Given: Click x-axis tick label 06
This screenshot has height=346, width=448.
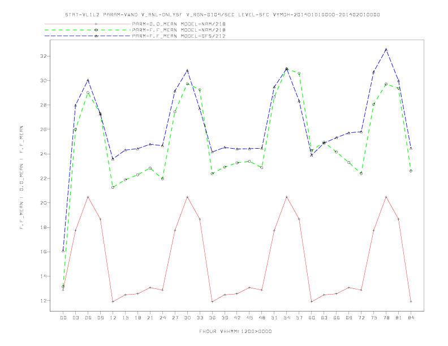Looking at the screenshot, I should click(x=88, y=318).
